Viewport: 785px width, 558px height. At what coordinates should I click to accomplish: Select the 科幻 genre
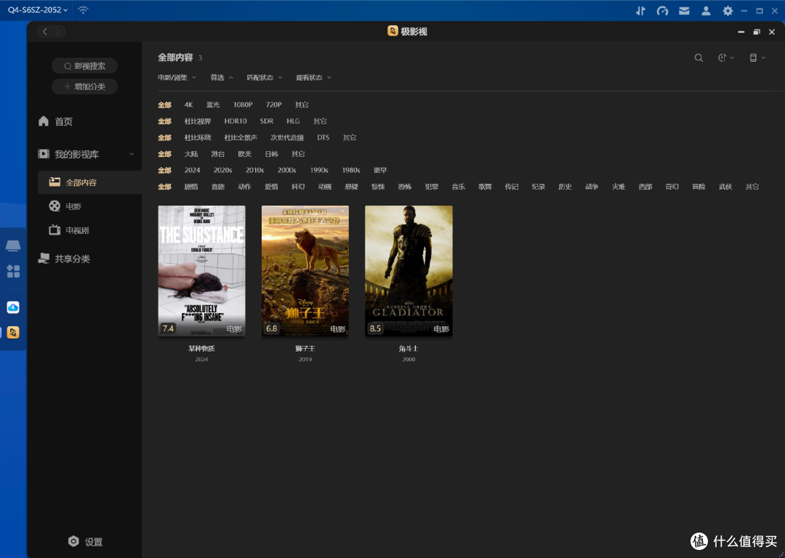[x=298, y=187]
